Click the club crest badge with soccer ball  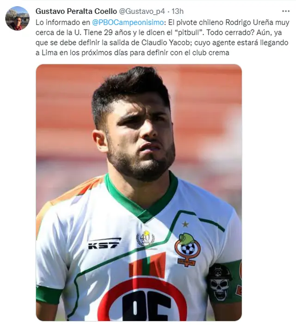tap(187, 249)
